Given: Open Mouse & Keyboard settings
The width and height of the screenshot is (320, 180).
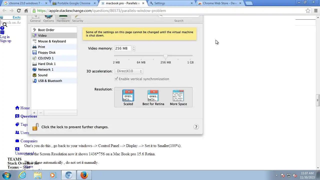Looking at the screenshot, I should click(x=54, y=41).
